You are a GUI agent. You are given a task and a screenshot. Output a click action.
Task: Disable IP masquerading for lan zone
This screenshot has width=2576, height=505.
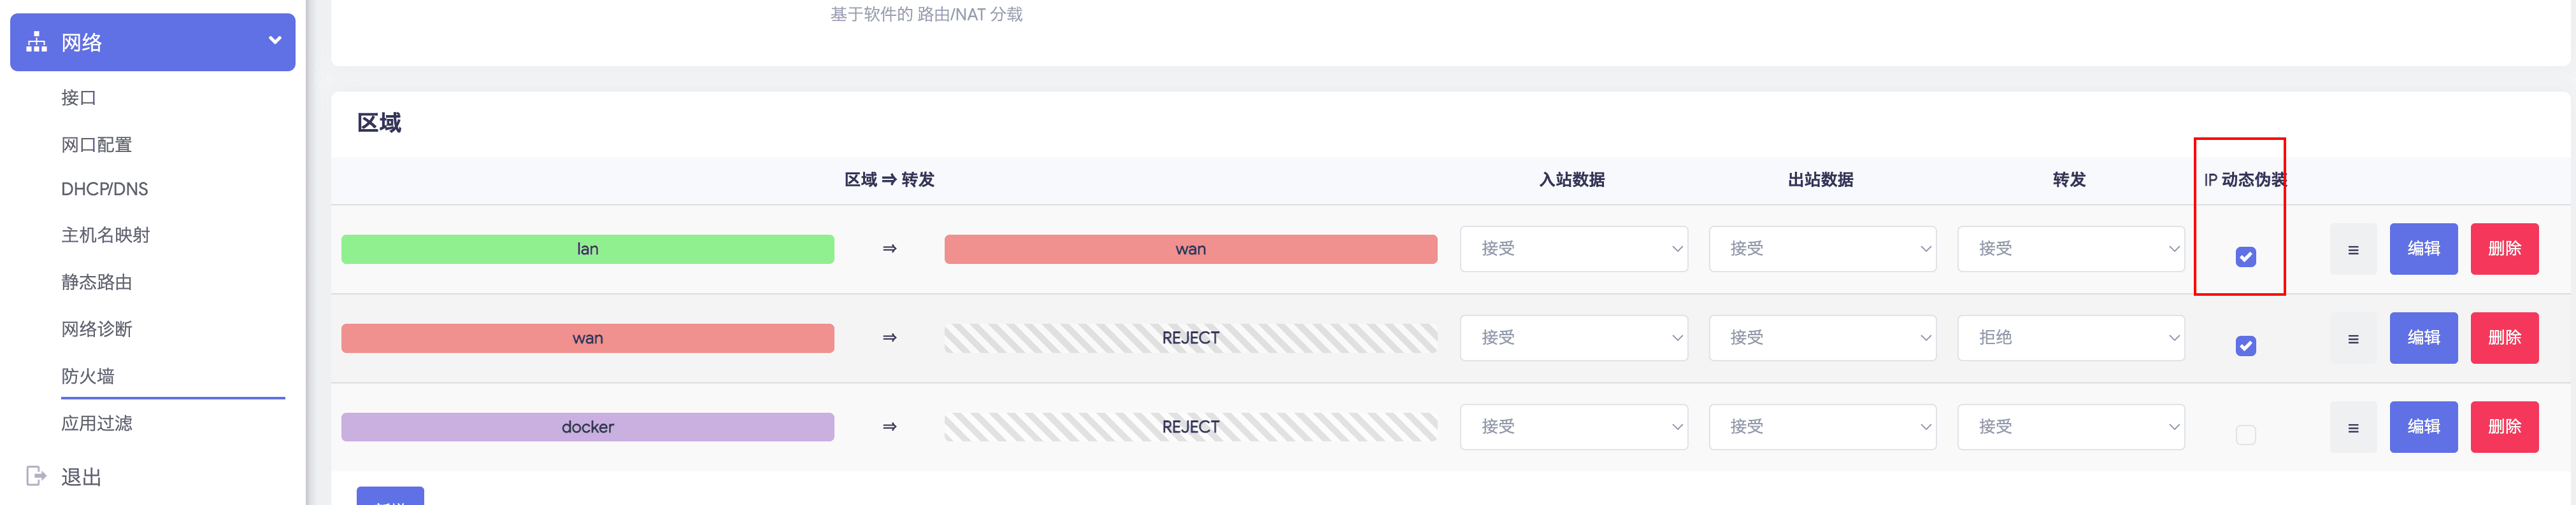click(x=2245, y=258)
